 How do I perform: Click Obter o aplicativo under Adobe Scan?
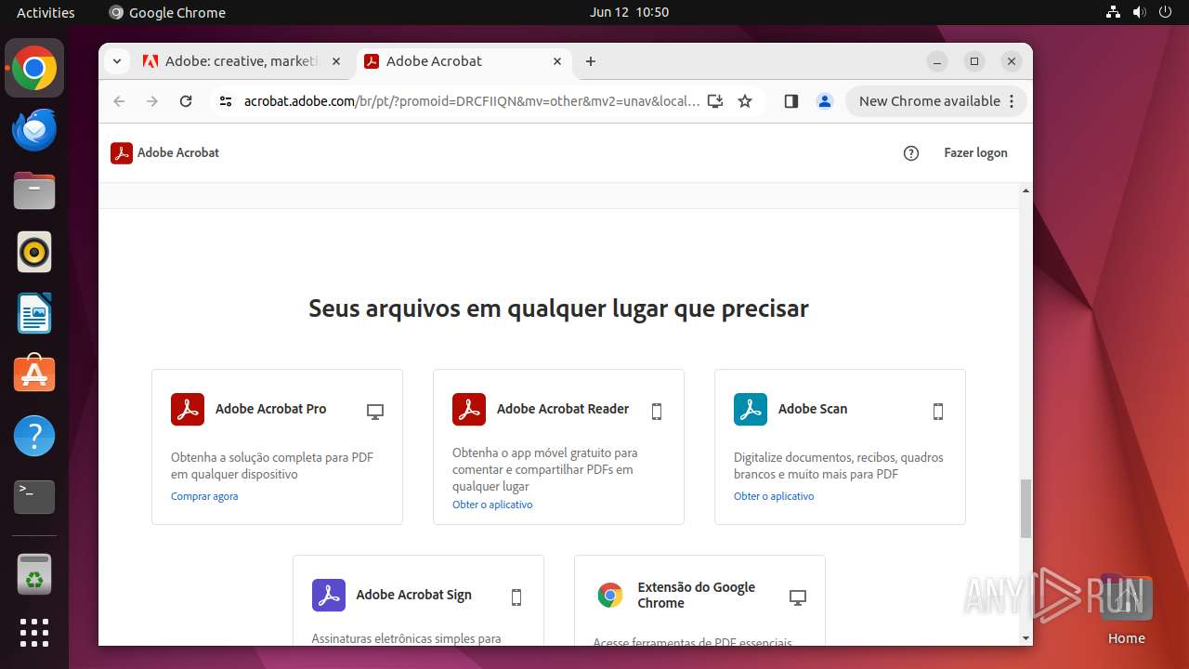(x=774, y=496)
